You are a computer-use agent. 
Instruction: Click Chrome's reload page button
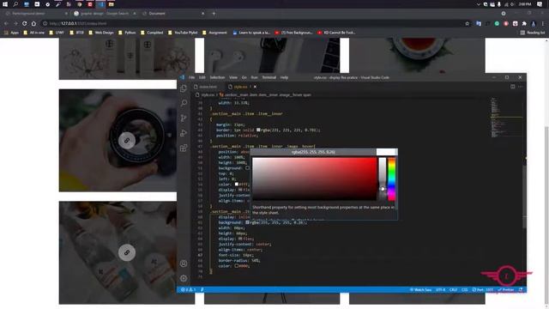(x=24, y=23)
